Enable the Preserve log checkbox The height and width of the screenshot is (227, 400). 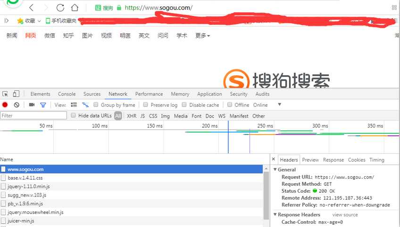[x=146, y=104]
